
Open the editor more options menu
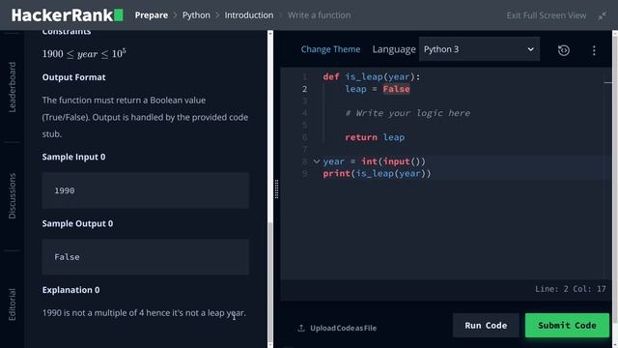pyautogui.click(x=594, y=50)
